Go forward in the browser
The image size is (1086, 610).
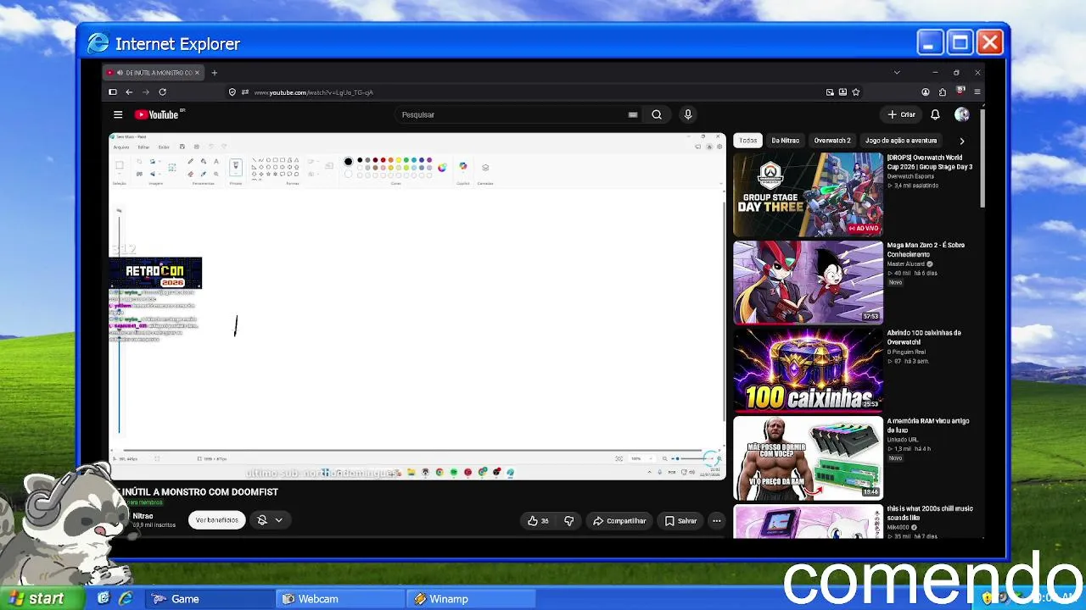pyautogui.click(x=146, y=92)
